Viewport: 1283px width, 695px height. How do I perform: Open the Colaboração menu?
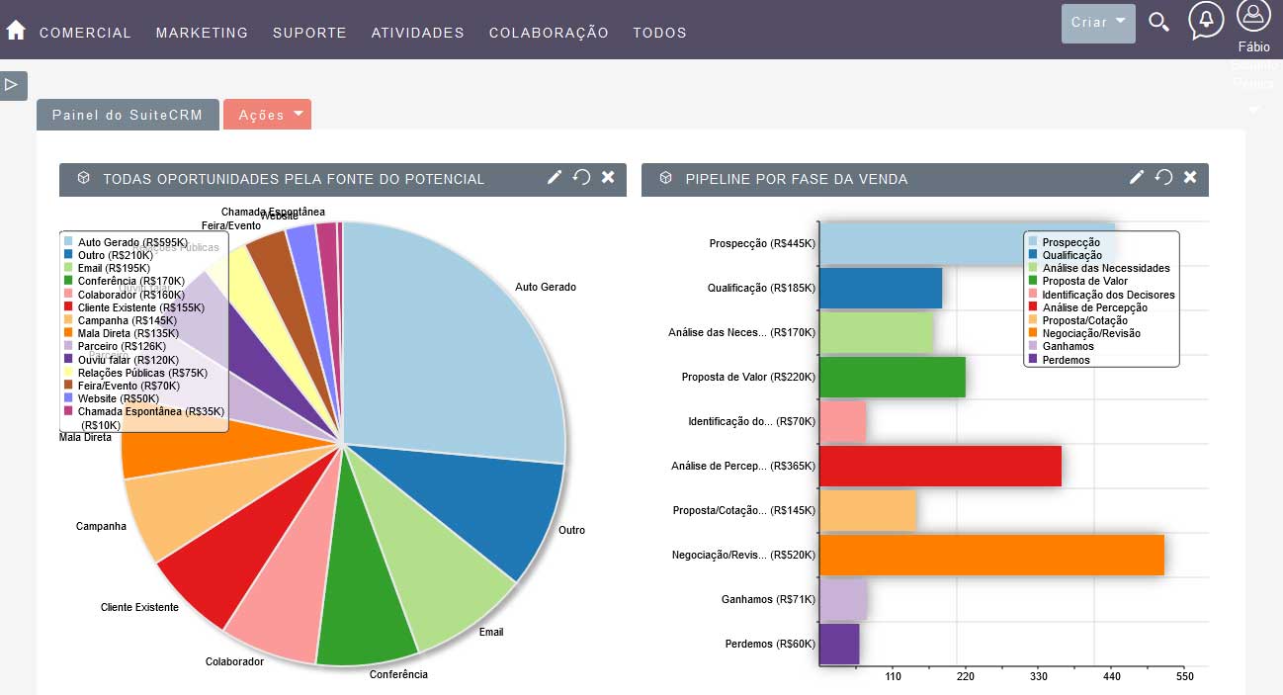pyautogui.click(x=549, y=33)
